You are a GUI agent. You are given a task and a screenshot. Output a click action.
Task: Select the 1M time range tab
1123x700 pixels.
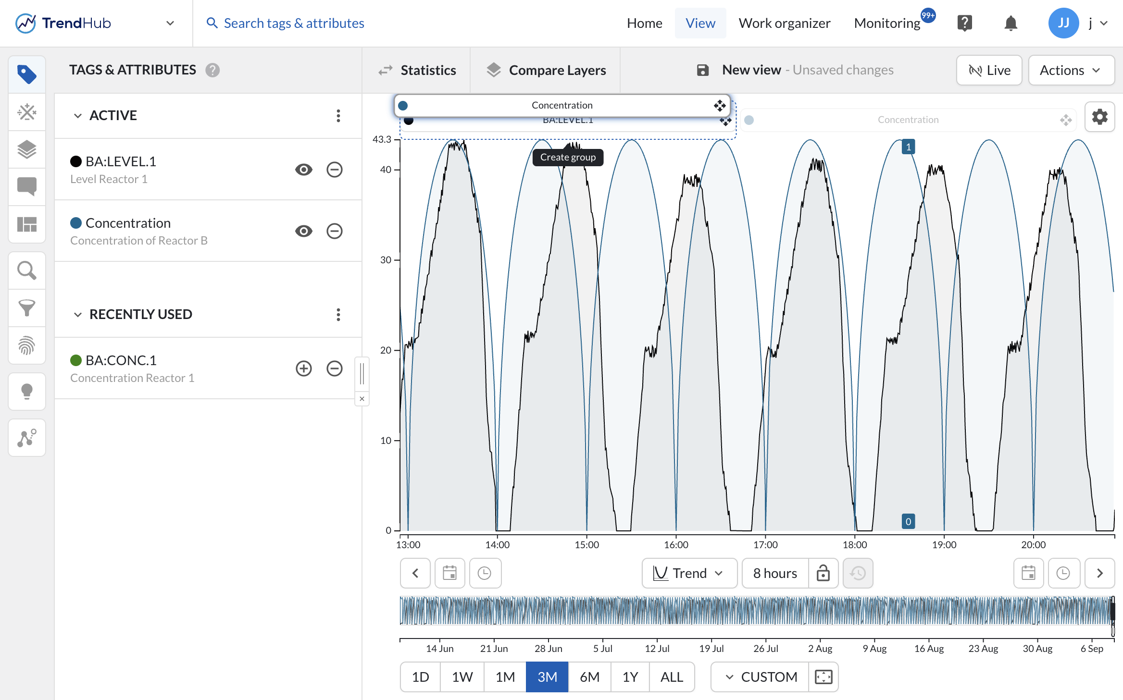pos(505,677)
